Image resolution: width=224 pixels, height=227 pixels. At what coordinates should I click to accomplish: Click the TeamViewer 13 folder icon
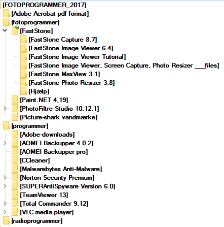(15, 195)
